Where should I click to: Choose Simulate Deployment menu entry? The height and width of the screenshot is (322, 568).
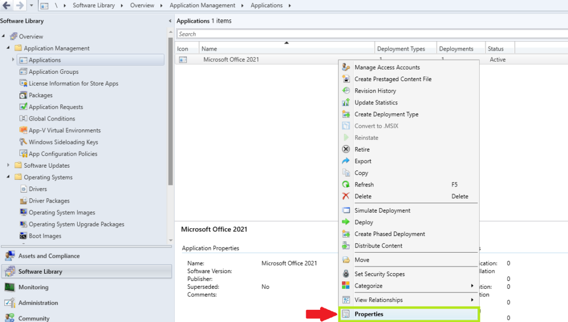point(409,210)
